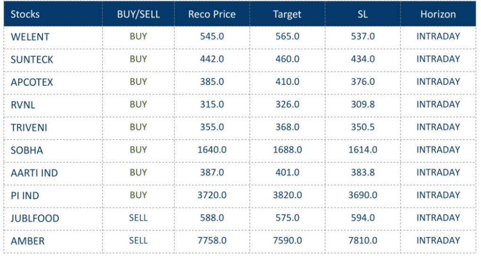The width and height of the screenshot is (481, 256).
Task: Click the SELL label for JUBLFOOD
Action: (138, 218)
